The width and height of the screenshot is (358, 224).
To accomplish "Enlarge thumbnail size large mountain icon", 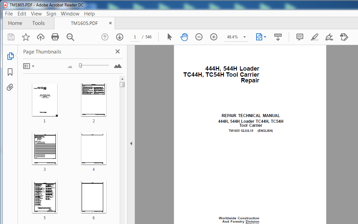I will coord(118,66).
